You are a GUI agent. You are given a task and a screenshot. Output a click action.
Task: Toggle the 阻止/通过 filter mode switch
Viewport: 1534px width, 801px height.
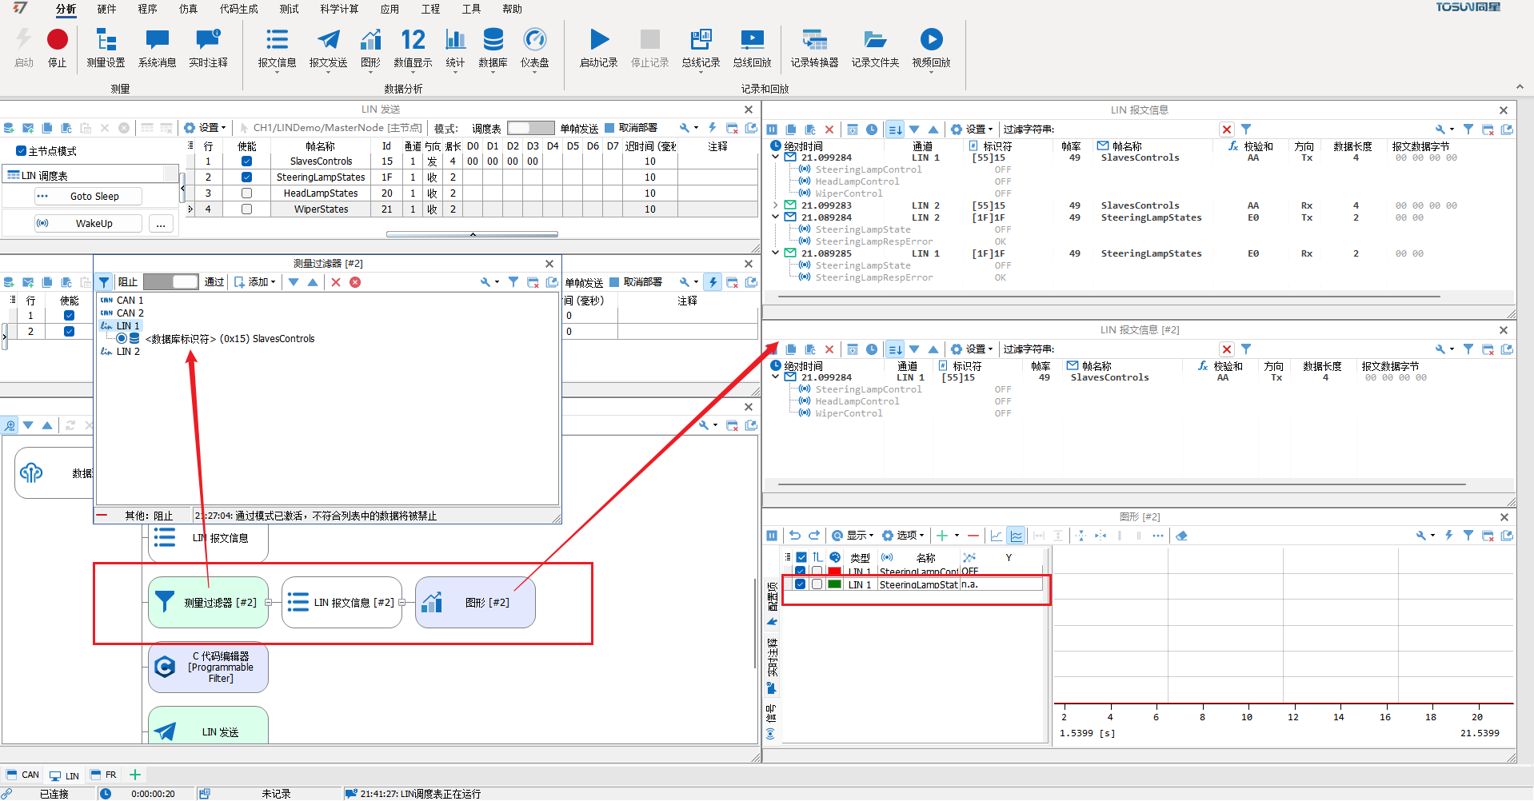[171, 282]
